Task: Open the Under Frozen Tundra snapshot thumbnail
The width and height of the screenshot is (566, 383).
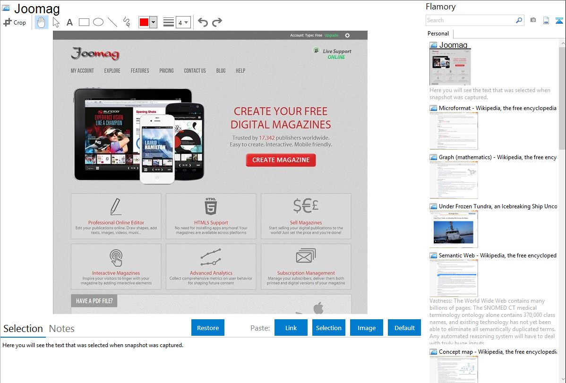Action: coord(454,229)
